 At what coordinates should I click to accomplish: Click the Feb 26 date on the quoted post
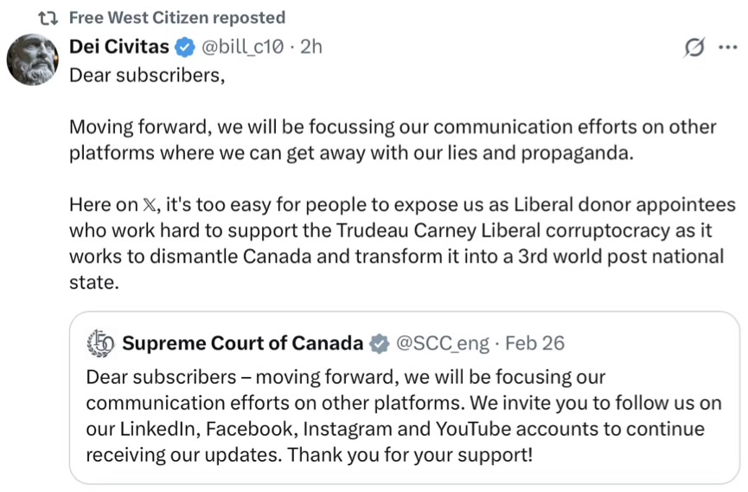pyautogui.click(x=534, y=343)
